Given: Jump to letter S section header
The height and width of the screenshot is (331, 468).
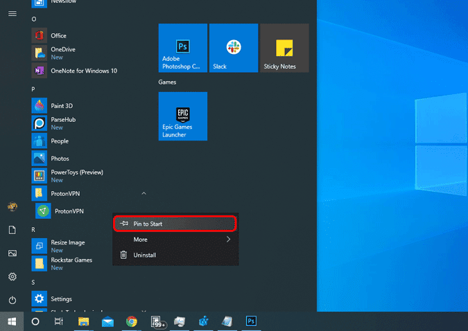Looking at the screenshot, I should click(33, 282).
